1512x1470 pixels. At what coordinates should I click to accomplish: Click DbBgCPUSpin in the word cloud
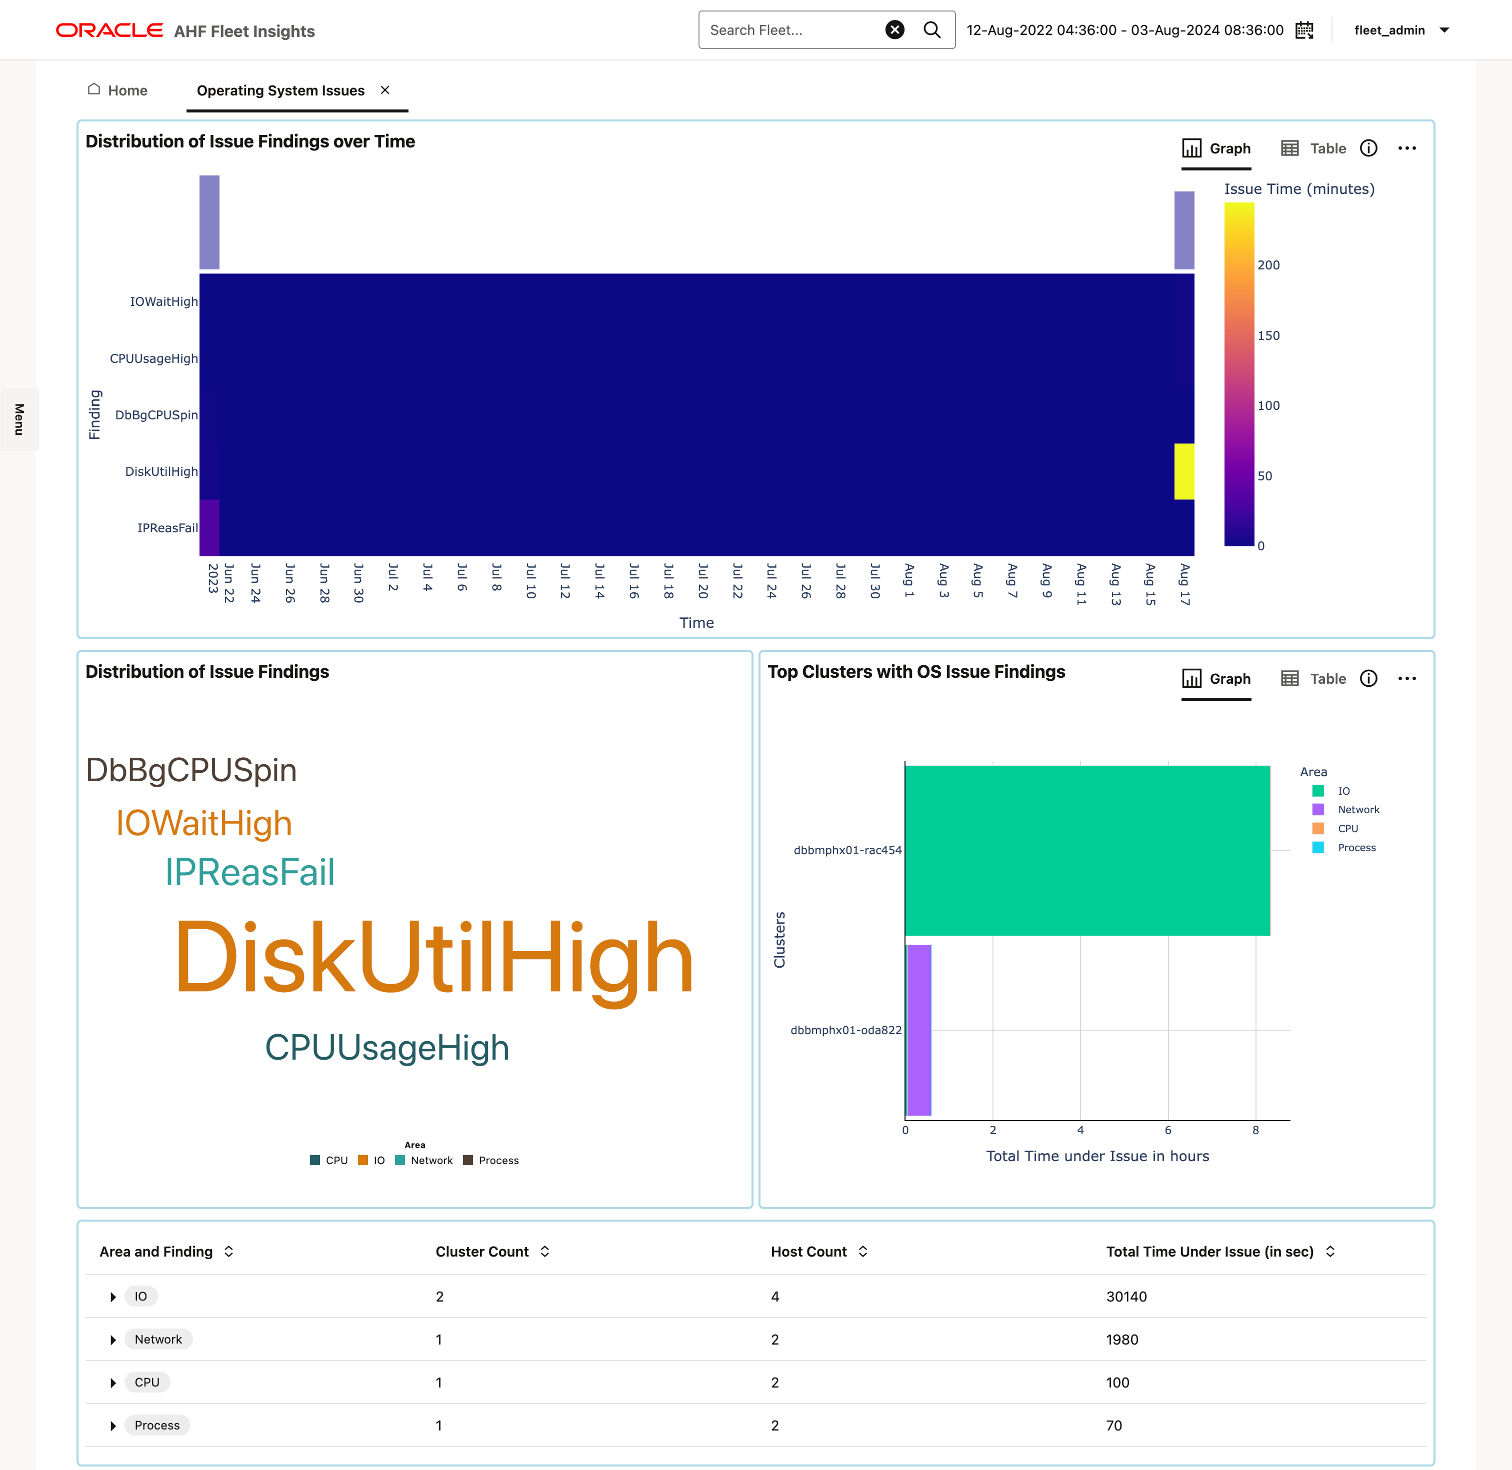(x=190, y=771)
